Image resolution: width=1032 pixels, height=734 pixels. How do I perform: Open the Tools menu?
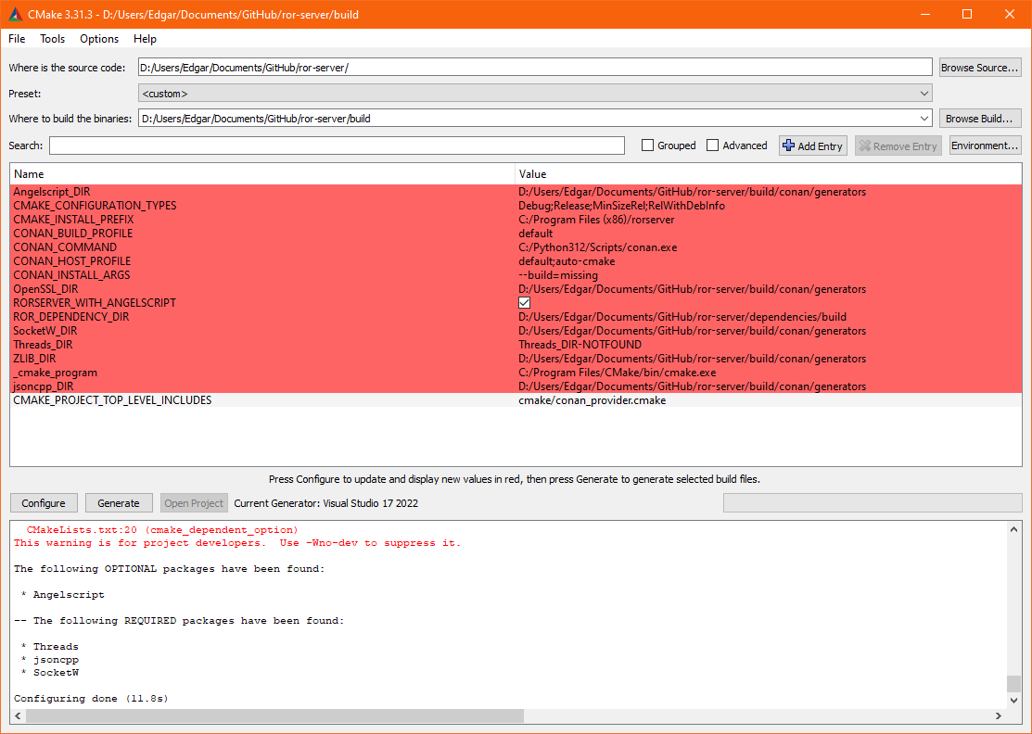click(x=52, y=39)
